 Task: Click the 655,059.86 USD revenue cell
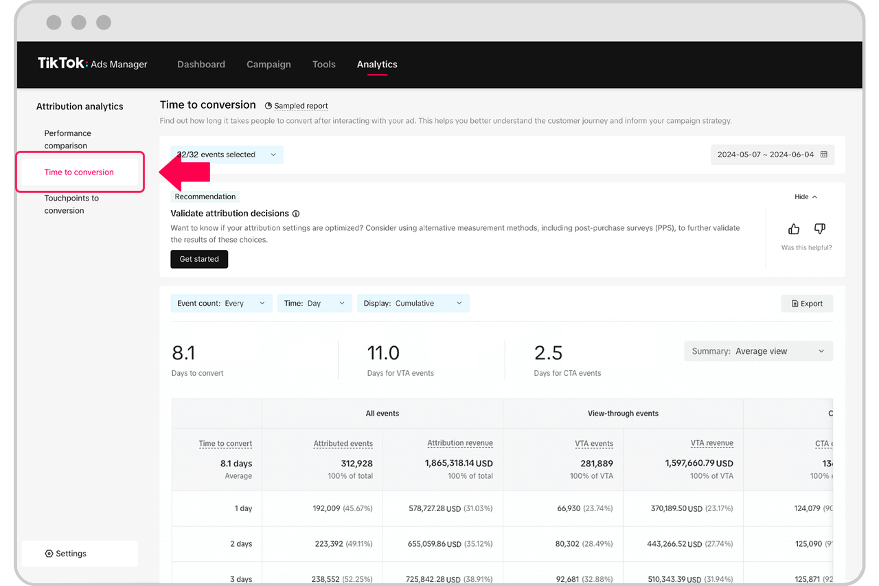coord(449,544)
